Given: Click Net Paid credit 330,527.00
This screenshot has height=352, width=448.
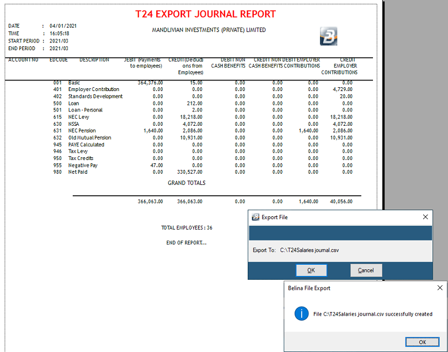Looking at the screenshot, I should pyautogui.click(x=190, y=172).
